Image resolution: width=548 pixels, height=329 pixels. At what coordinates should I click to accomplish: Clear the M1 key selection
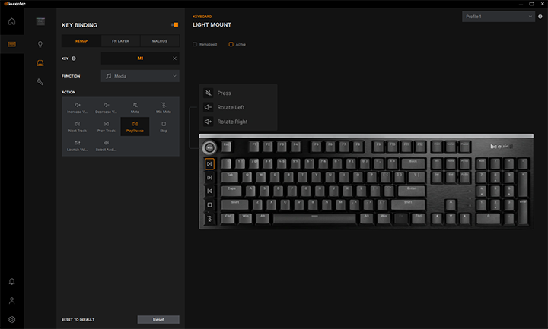(x=174, y=59)
